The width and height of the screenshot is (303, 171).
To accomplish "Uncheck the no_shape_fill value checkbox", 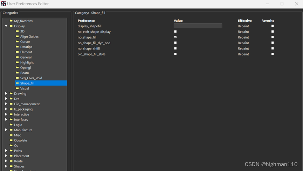I will click(x=175, y=37).
